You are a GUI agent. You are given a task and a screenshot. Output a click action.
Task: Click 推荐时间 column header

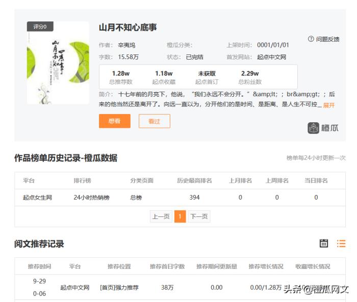click(39, 266)
